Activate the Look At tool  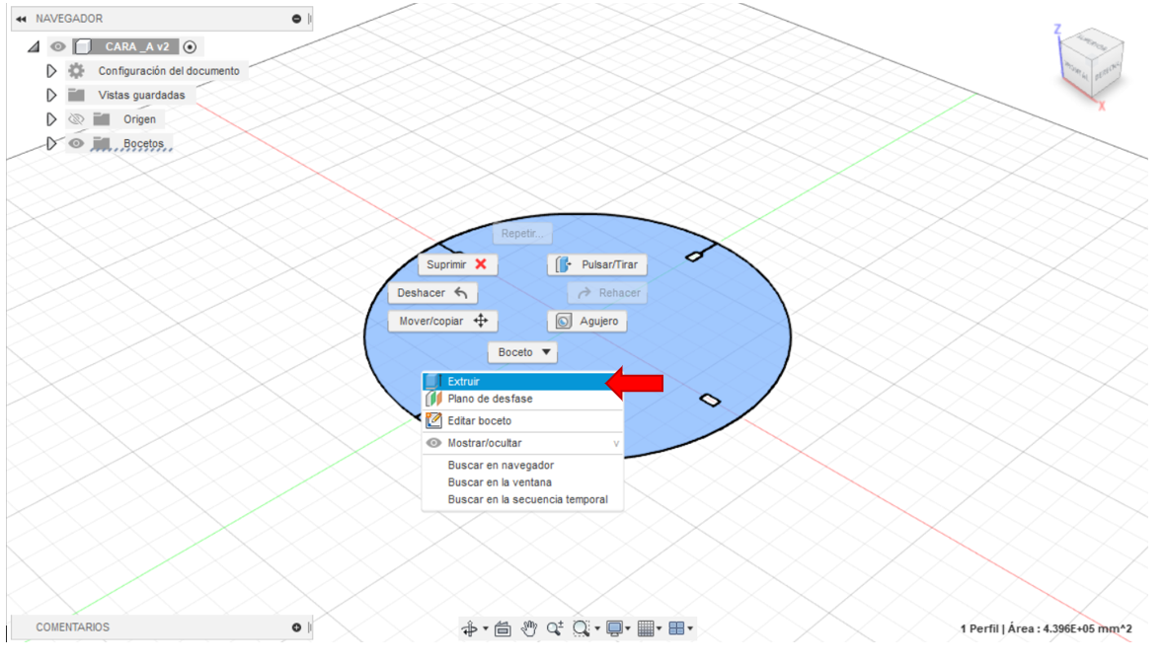click(x=503, y=628)
